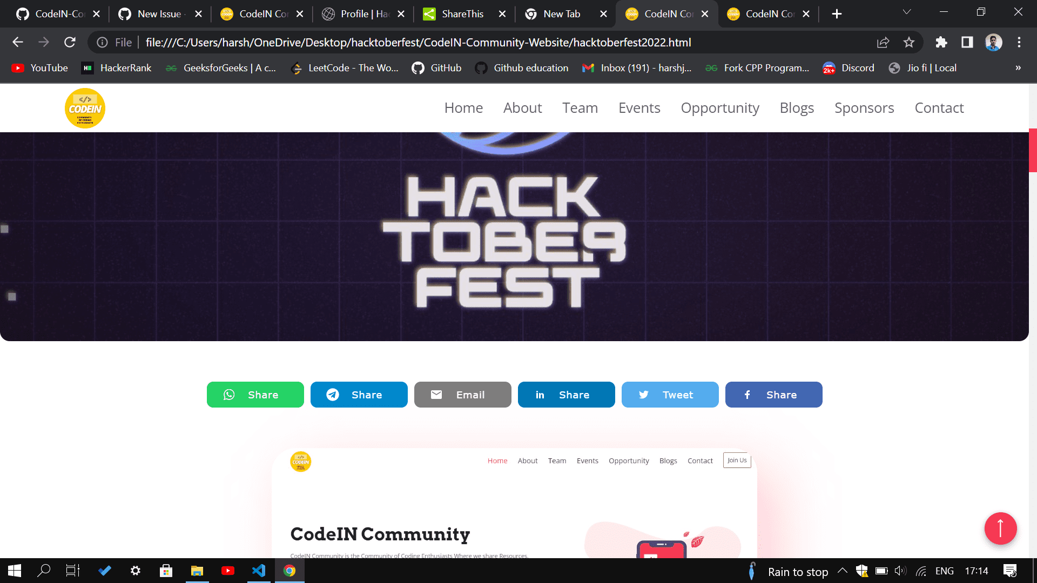Click the Email share envelope icon
Viewport: 1037px width, 583px height.
[436, 395]
